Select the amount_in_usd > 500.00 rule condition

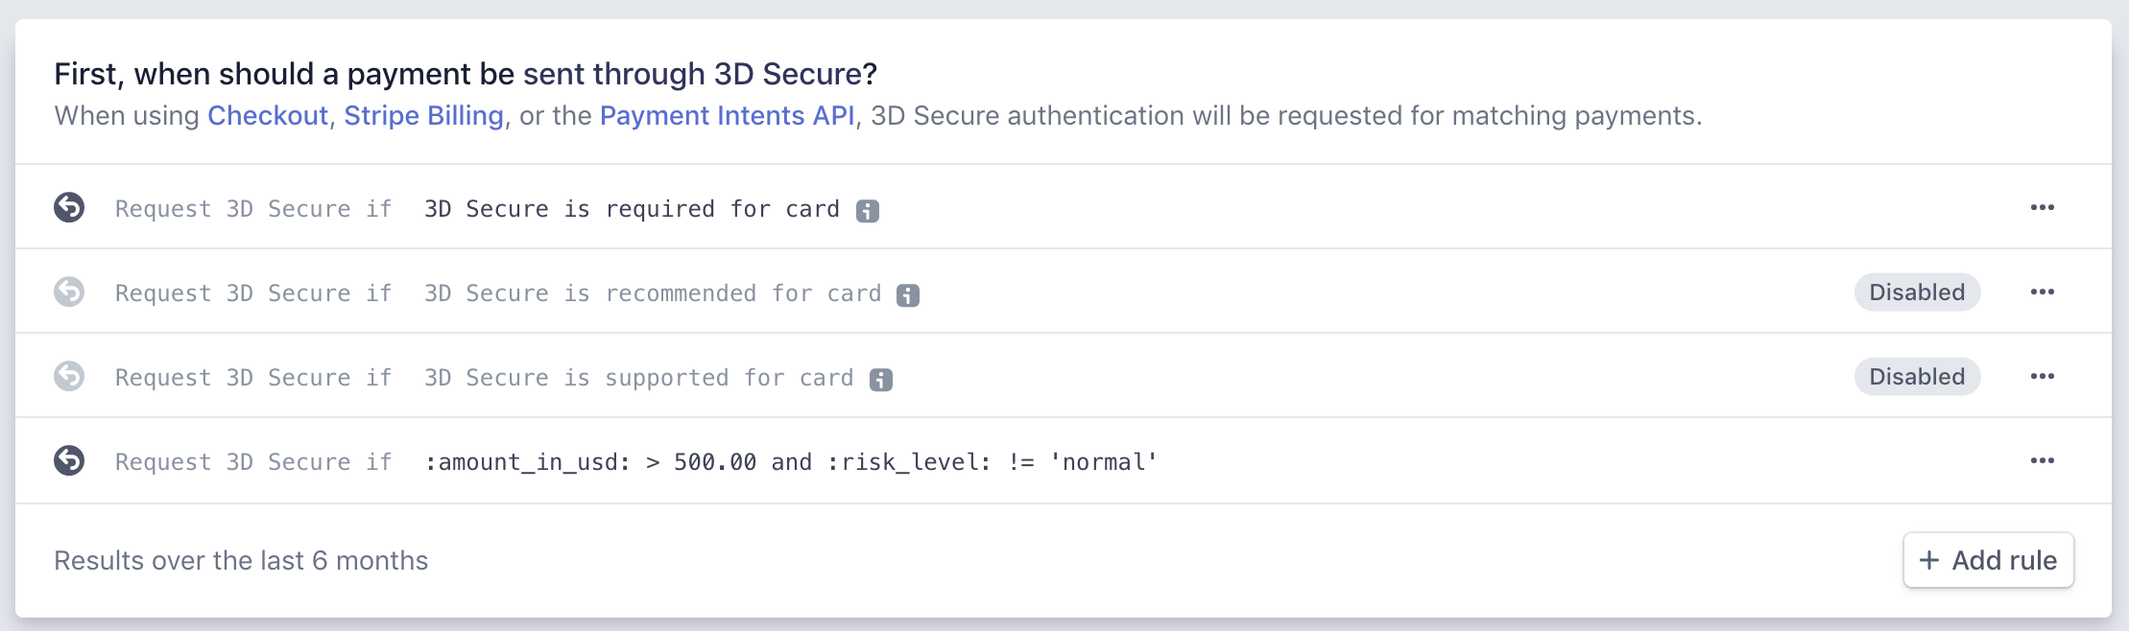click(x=790, y=462)
